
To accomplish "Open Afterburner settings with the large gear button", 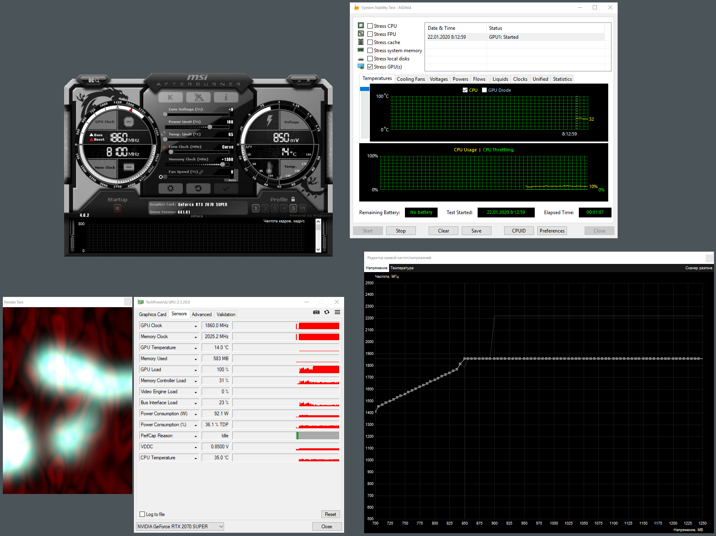I will [170, 188].
